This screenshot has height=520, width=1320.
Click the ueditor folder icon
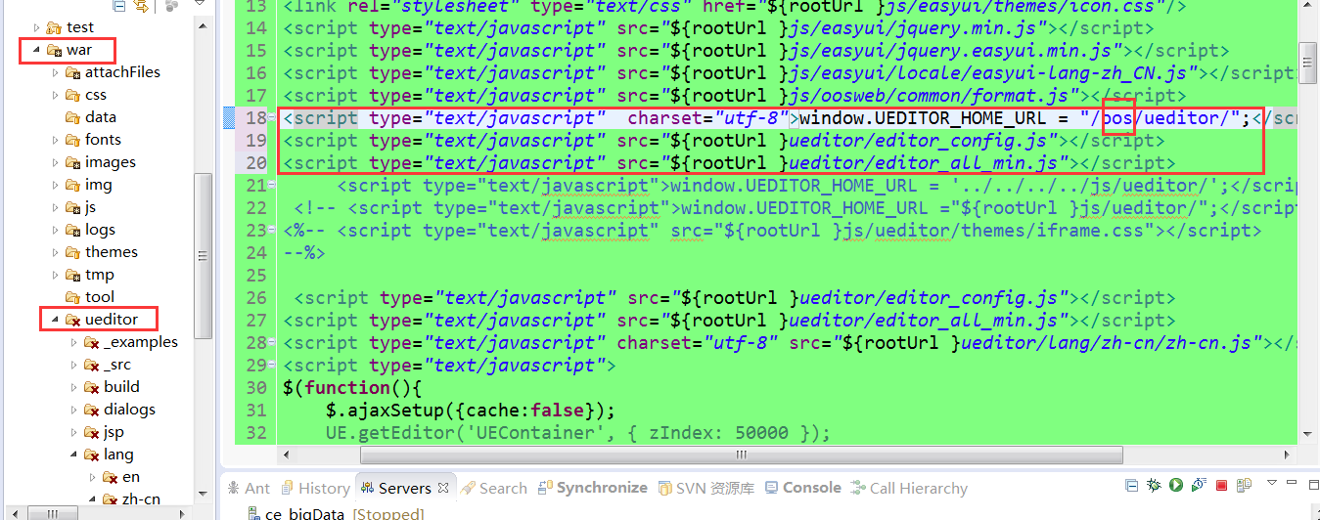tap(72, 320)
